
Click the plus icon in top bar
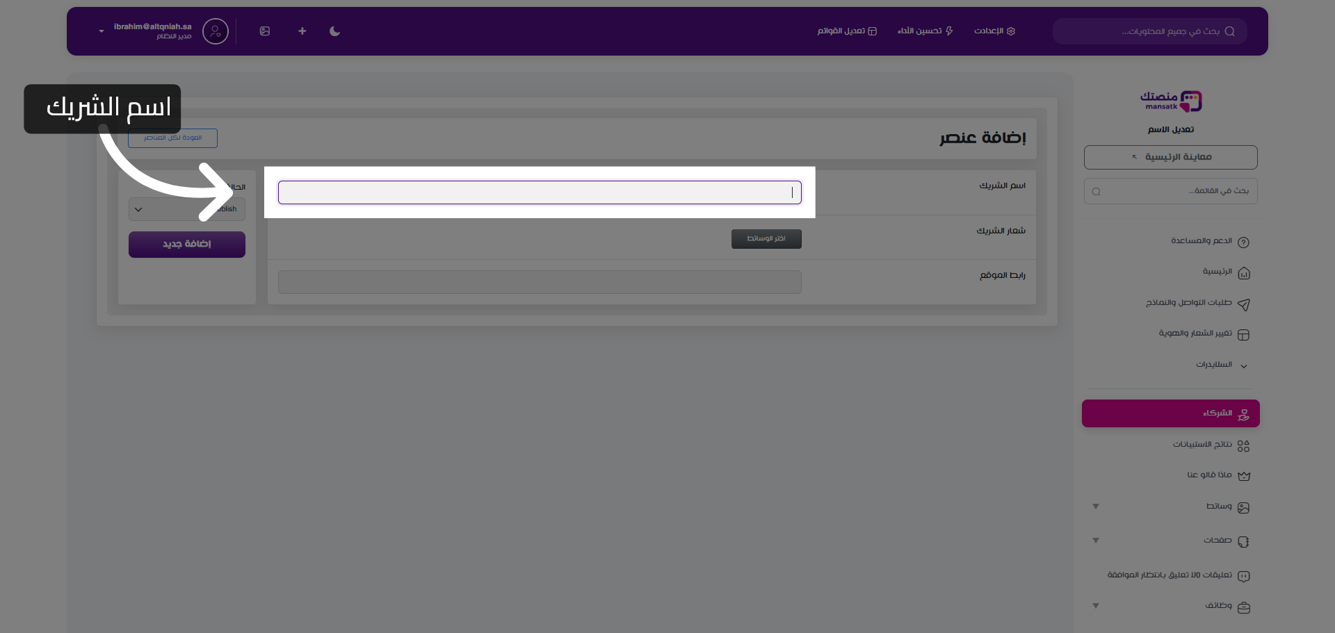point(302,31)
